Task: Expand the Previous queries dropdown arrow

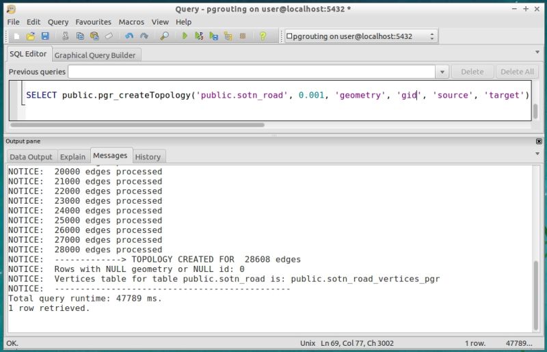Action: point(442,72)
